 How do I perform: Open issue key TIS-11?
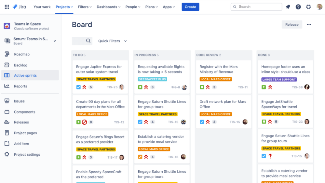[x=243, y=87]
